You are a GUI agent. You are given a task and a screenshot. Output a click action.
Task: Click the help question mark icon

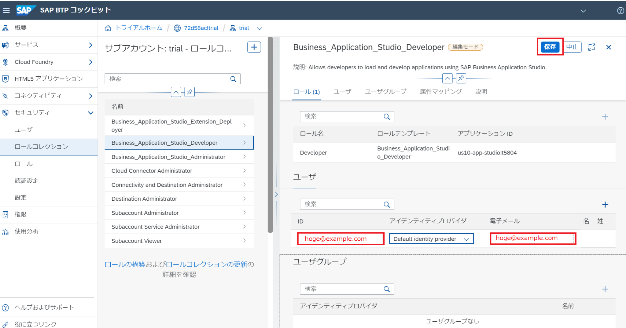click(x=620, y=10)
